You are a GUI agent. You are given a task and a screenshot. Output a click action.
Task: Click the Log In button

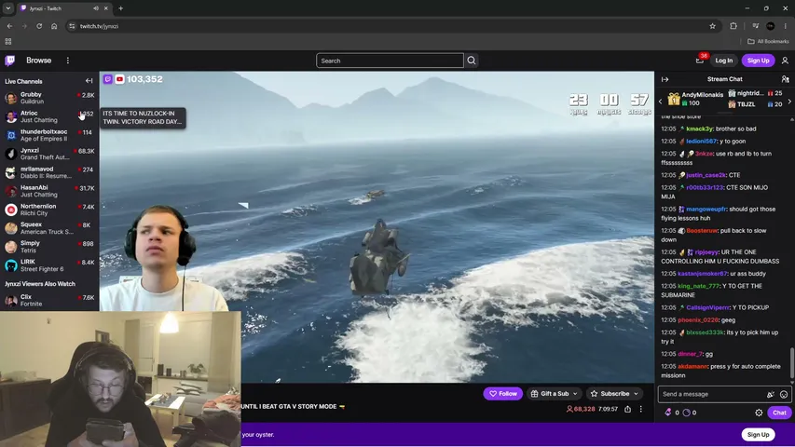click(723, 61)
